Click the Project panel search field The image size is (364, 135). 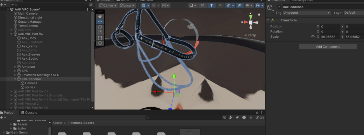(184, 118)
